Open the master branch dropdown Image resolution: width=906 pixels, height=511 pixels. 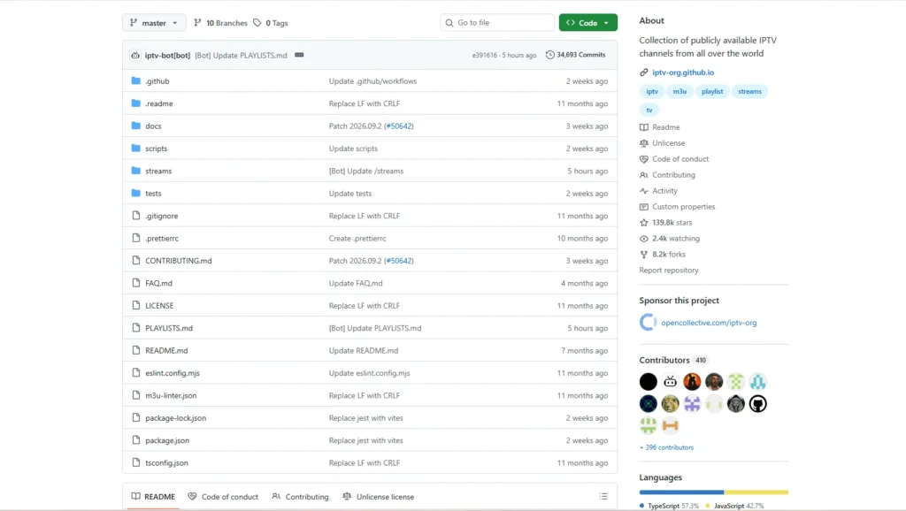pos(154,22)
